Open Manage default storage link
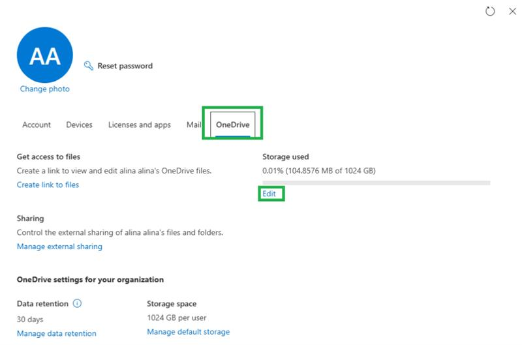 click(x=189, y=332)
